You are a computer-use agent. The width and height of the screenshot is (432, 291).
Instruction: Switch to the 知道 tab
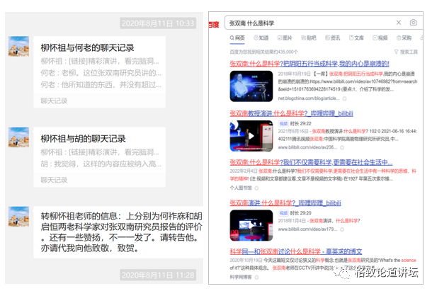coord(261,38)
